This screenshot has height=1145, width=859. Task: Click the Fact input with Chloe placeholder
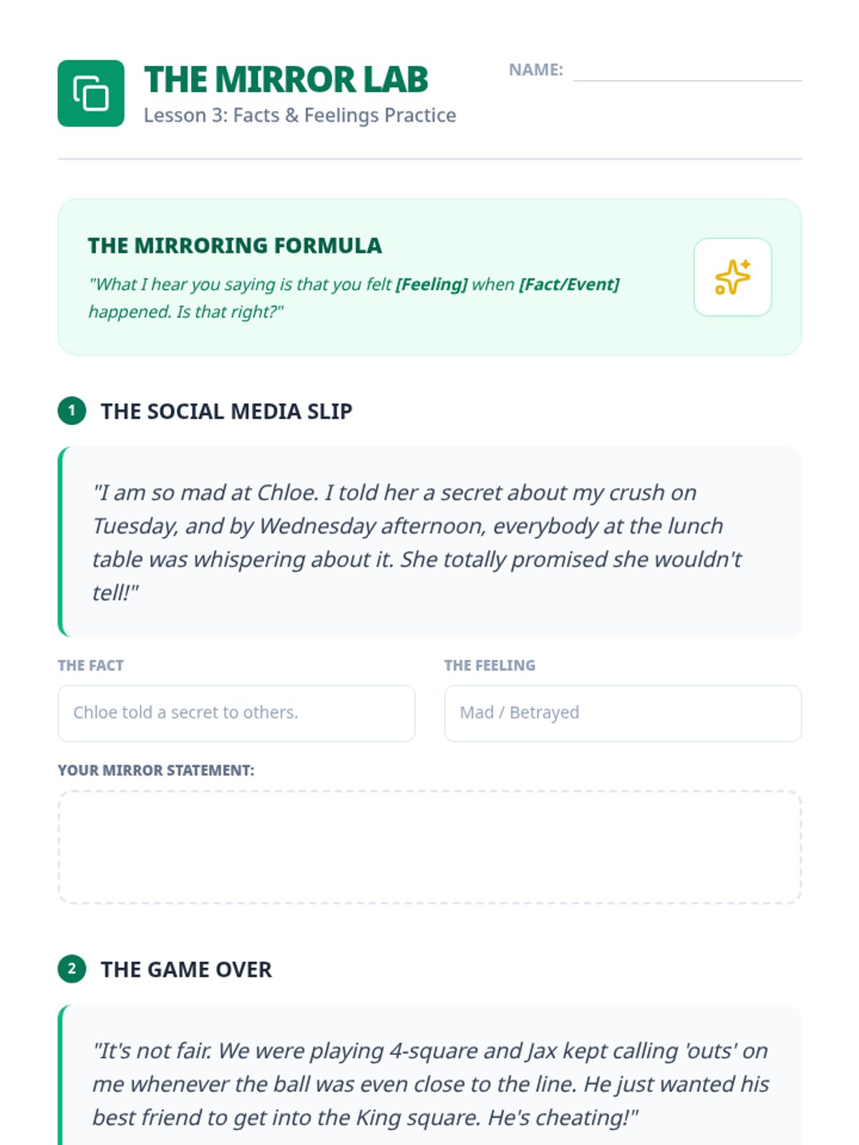pyautogui.click(x=236, y=713)
